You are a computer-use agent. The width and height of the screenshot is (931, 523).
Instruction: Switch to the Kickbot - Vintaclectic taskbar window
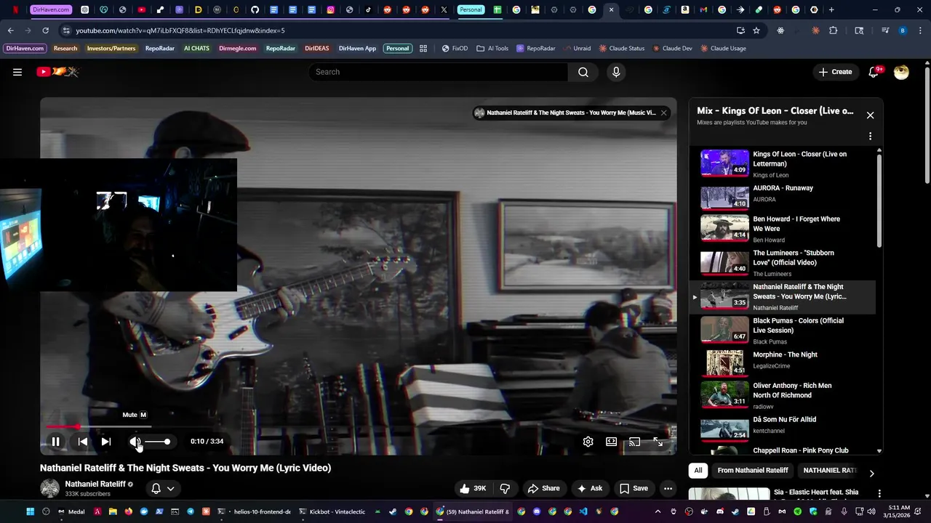pos(332,511)
